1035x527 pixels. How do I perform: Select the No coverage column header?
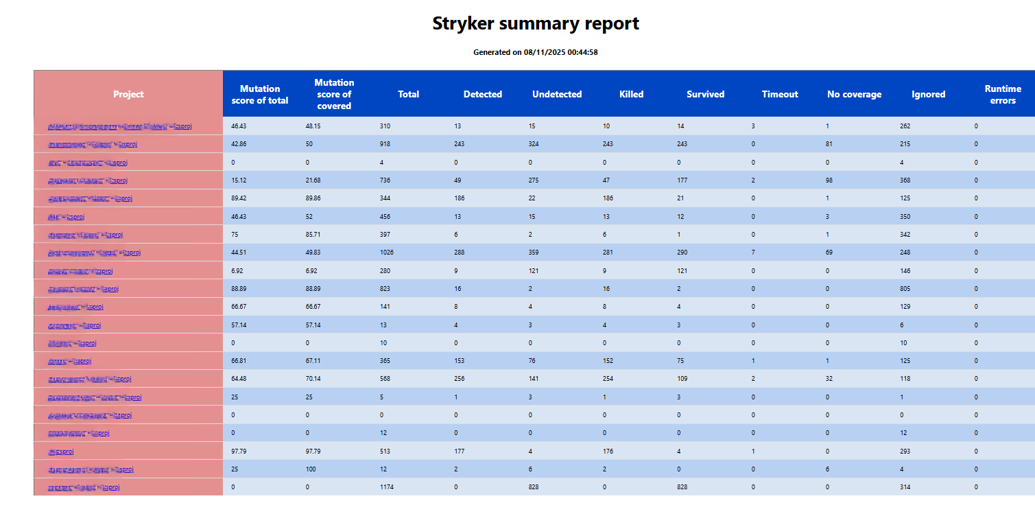854,94
